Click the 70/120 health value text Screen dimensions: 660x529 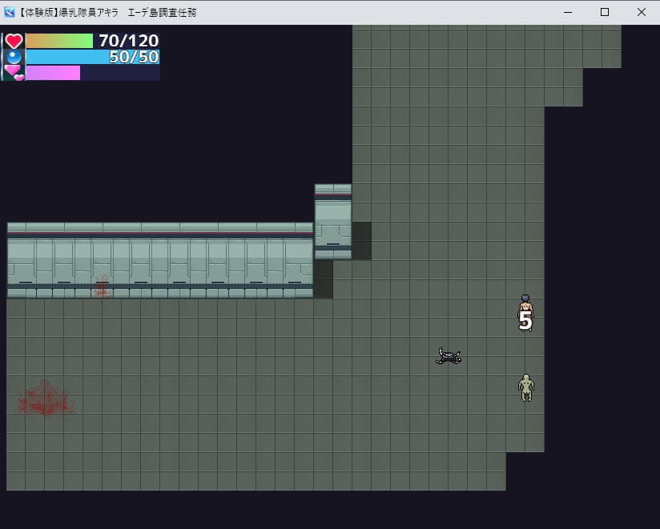coord(128,41)
